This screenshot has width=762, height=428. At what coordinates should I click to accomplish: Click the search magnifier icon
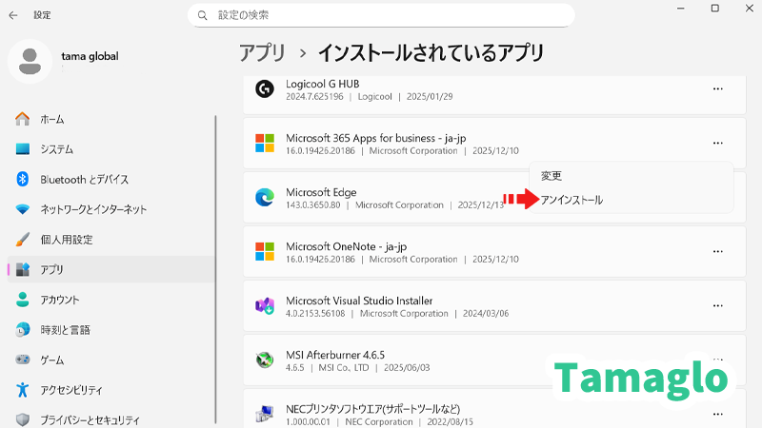pyautogui.click(x=202, y=15)
